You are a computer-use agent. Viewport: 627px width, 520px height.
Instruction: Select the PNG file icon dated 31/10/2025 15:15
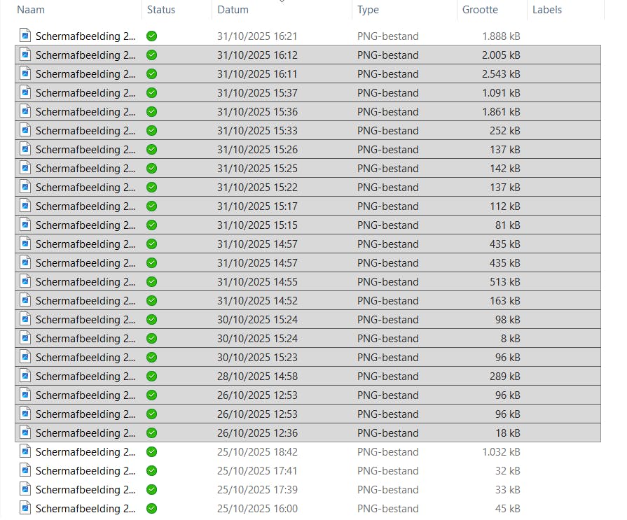point(25,225)
